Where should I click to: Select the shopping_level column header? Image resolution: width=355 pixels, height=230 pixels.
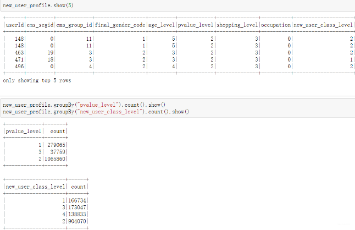pos(237,25)
